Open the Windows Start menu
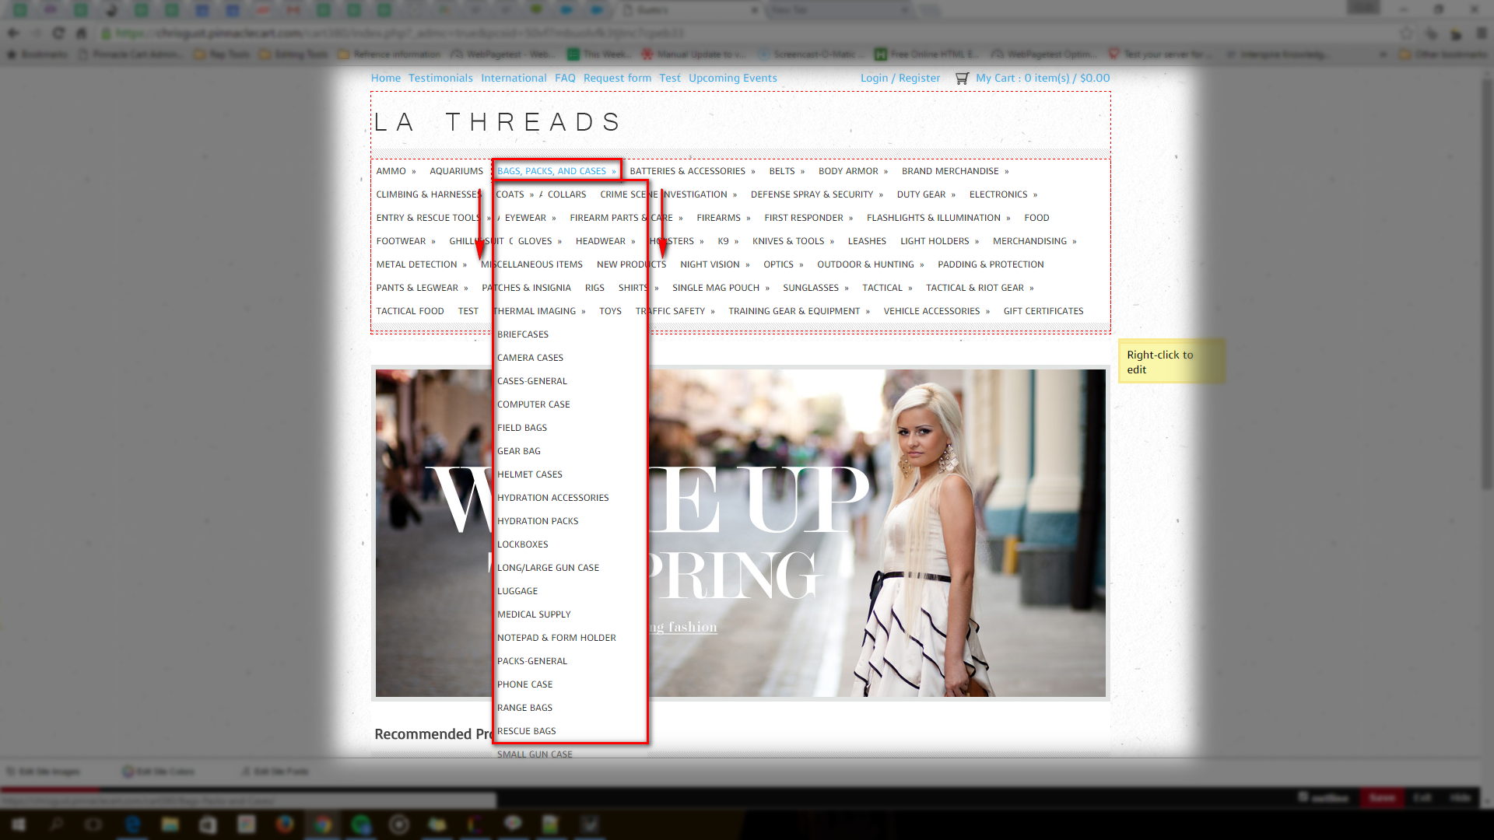Viewport: 1494px width, 840px height. pos(18,824)
